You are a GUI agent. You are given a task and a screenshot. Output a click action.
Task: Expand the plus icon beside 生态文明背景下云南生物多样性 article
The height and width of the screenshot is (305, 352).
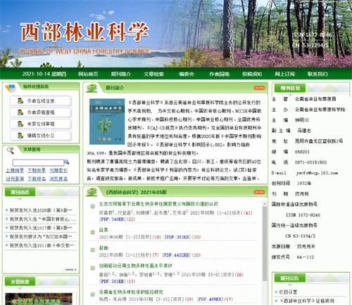tap(93, 206)
